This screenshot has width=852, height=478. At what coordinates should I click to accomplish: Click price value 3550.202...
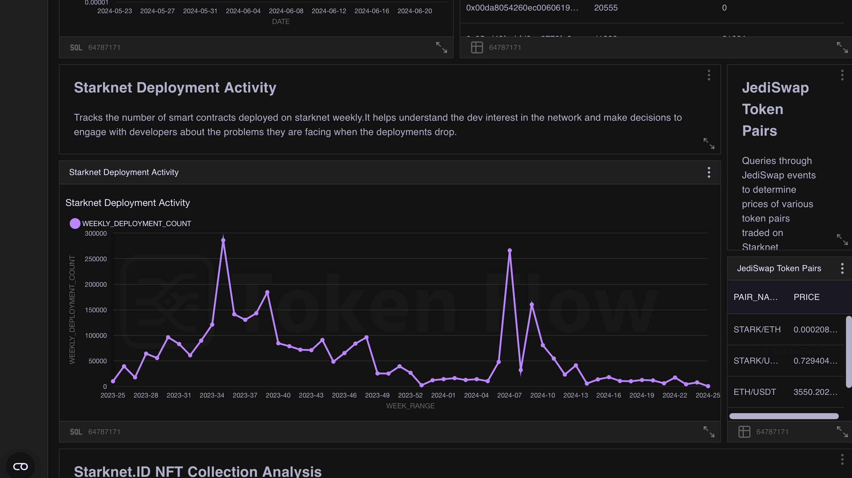tap(816, 392)
